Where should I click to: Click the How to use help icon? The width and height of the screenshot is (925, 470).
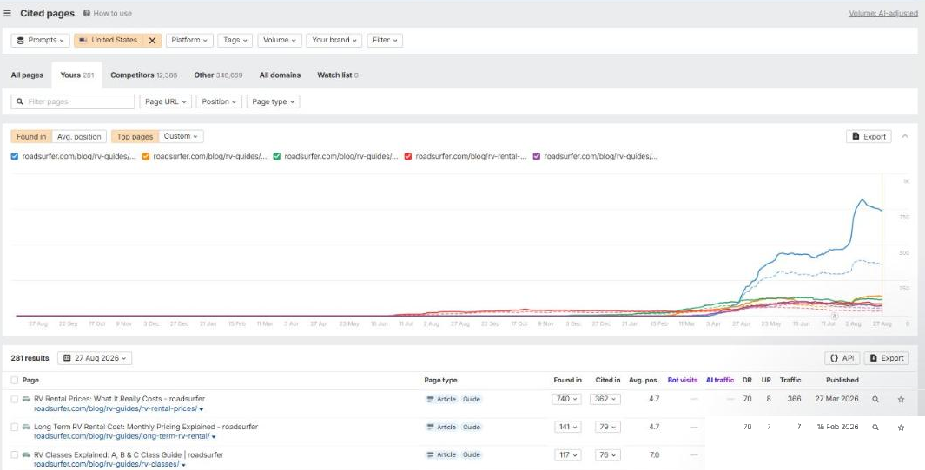point(87,13)
